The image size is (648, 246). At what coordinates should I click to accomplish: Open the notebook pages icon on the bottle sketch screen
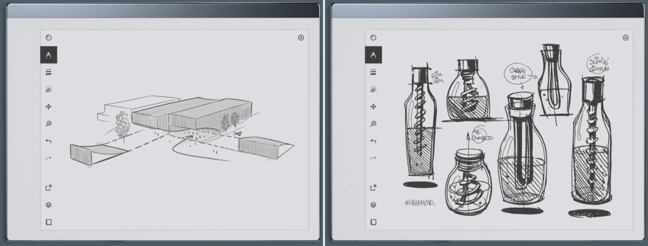(x=373, y=222)
